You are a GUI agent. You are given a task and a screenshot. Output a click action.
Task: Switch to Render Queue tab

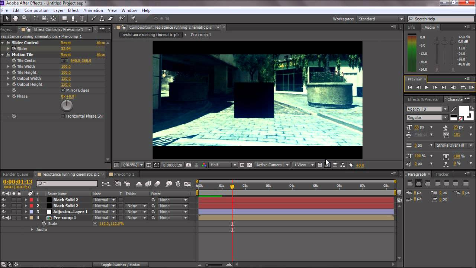click(15, 174)
